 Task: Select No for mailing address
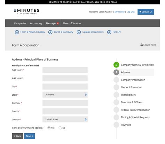point(60,128)
